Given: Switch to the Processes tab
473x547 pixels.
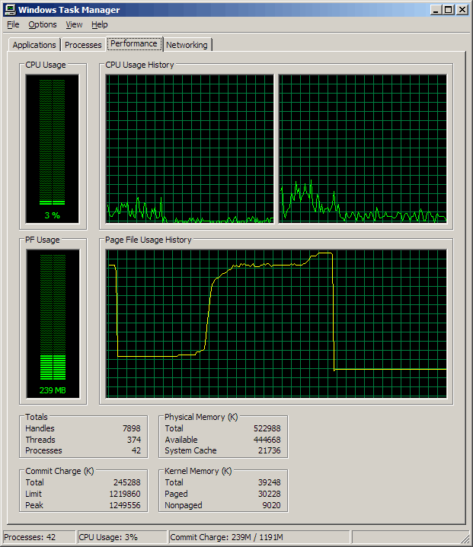Looking at the screenshot, I should pos(83,45).
